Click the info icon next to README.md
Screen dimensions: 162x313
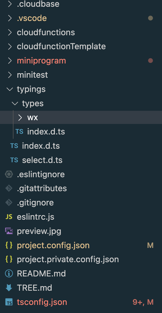[x=9, y=274]
